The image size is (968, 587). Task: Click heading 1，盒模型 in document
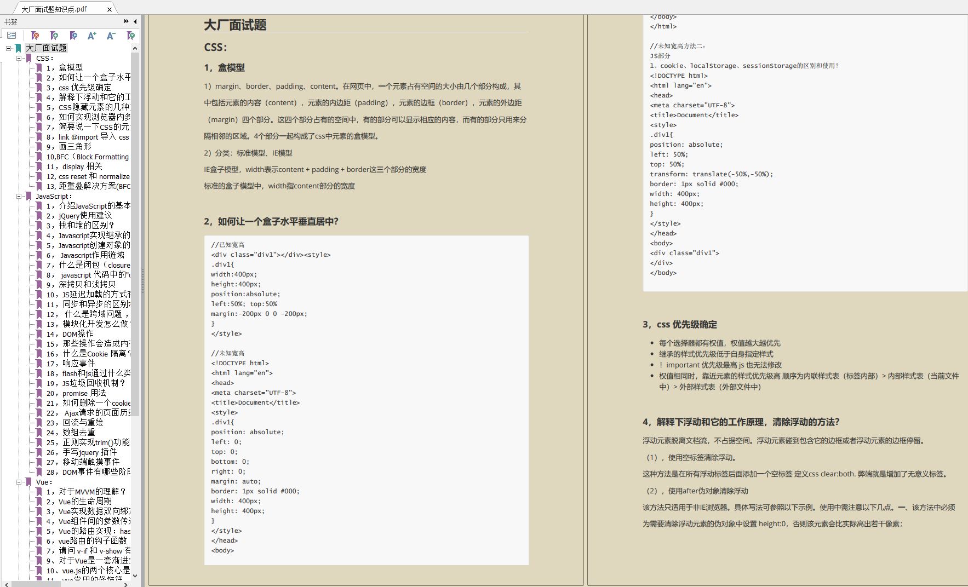tap(225, 68)
